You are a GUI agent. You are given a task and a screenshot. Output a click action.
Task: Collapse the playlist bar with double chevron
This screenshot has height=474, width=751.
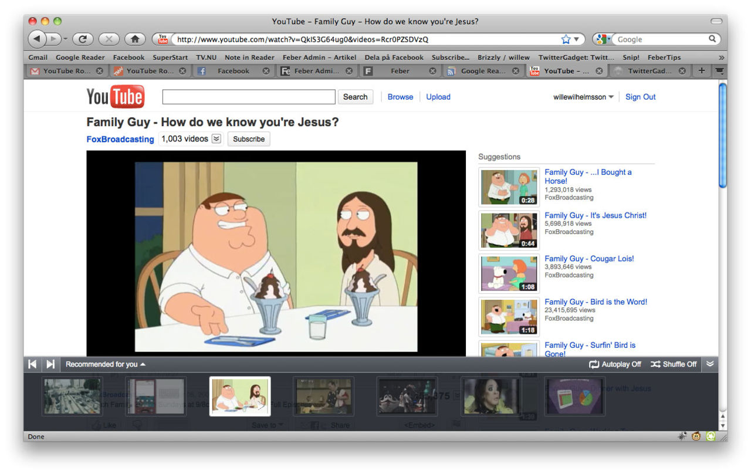(x=710, y=364)
